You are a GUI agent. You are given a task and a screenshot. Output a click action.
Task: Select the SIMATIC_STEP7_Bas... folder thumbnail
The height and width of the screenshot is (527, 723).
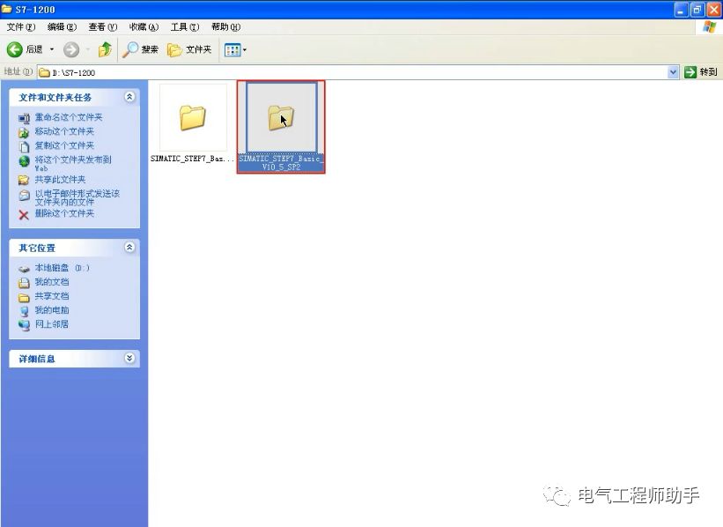193,117
